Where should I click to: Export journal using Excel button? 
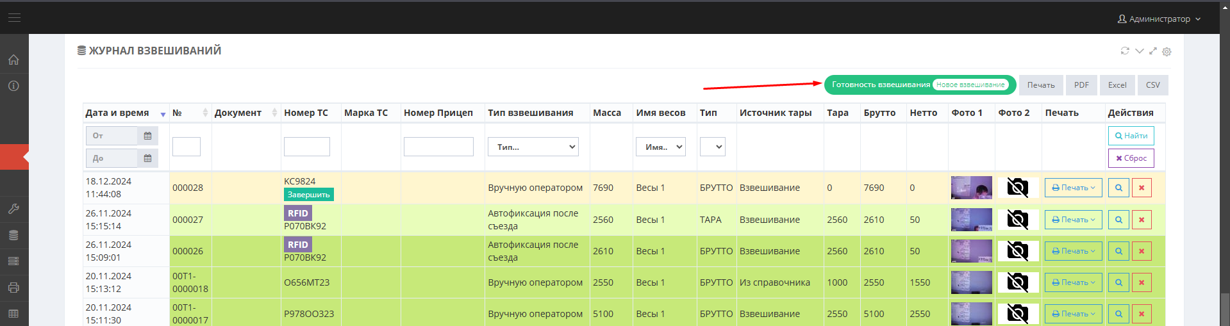click(x=1117, y=85)
